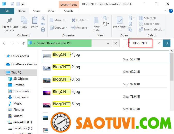Switch to the Share tab

click(x=37, y=11)
